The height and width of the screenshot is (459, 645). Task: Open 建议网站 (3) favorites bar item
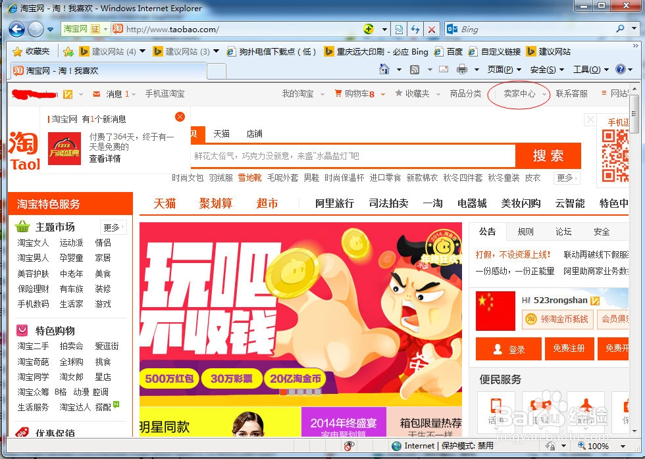pyautogui.click(x=186, y=51)
